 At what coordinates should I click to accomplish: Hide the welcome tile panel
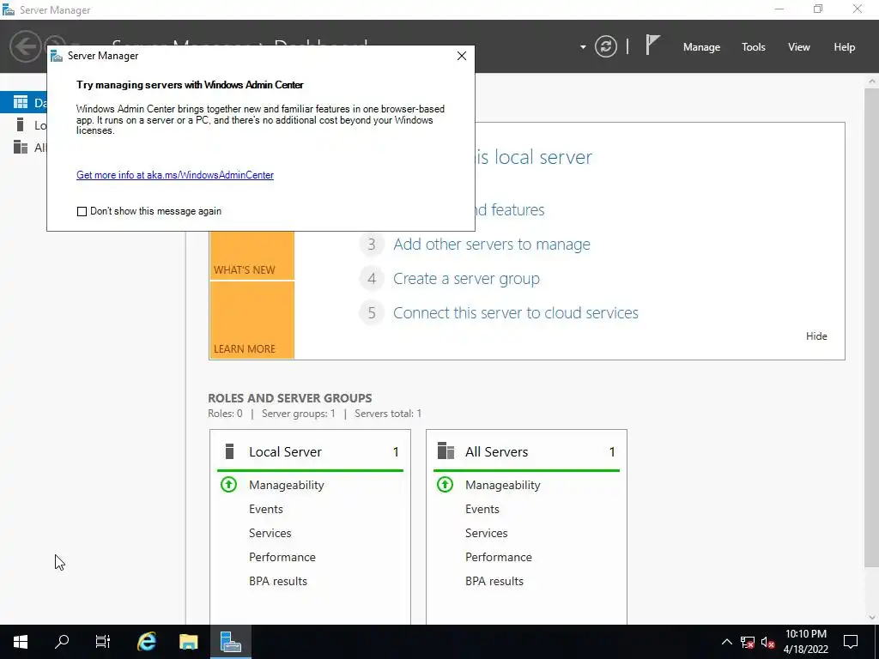coord(816,336)
